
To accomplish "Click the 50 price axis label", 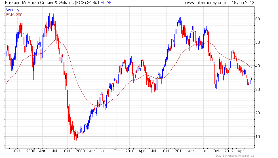I will pyautogui.click(x=258, y=42).
